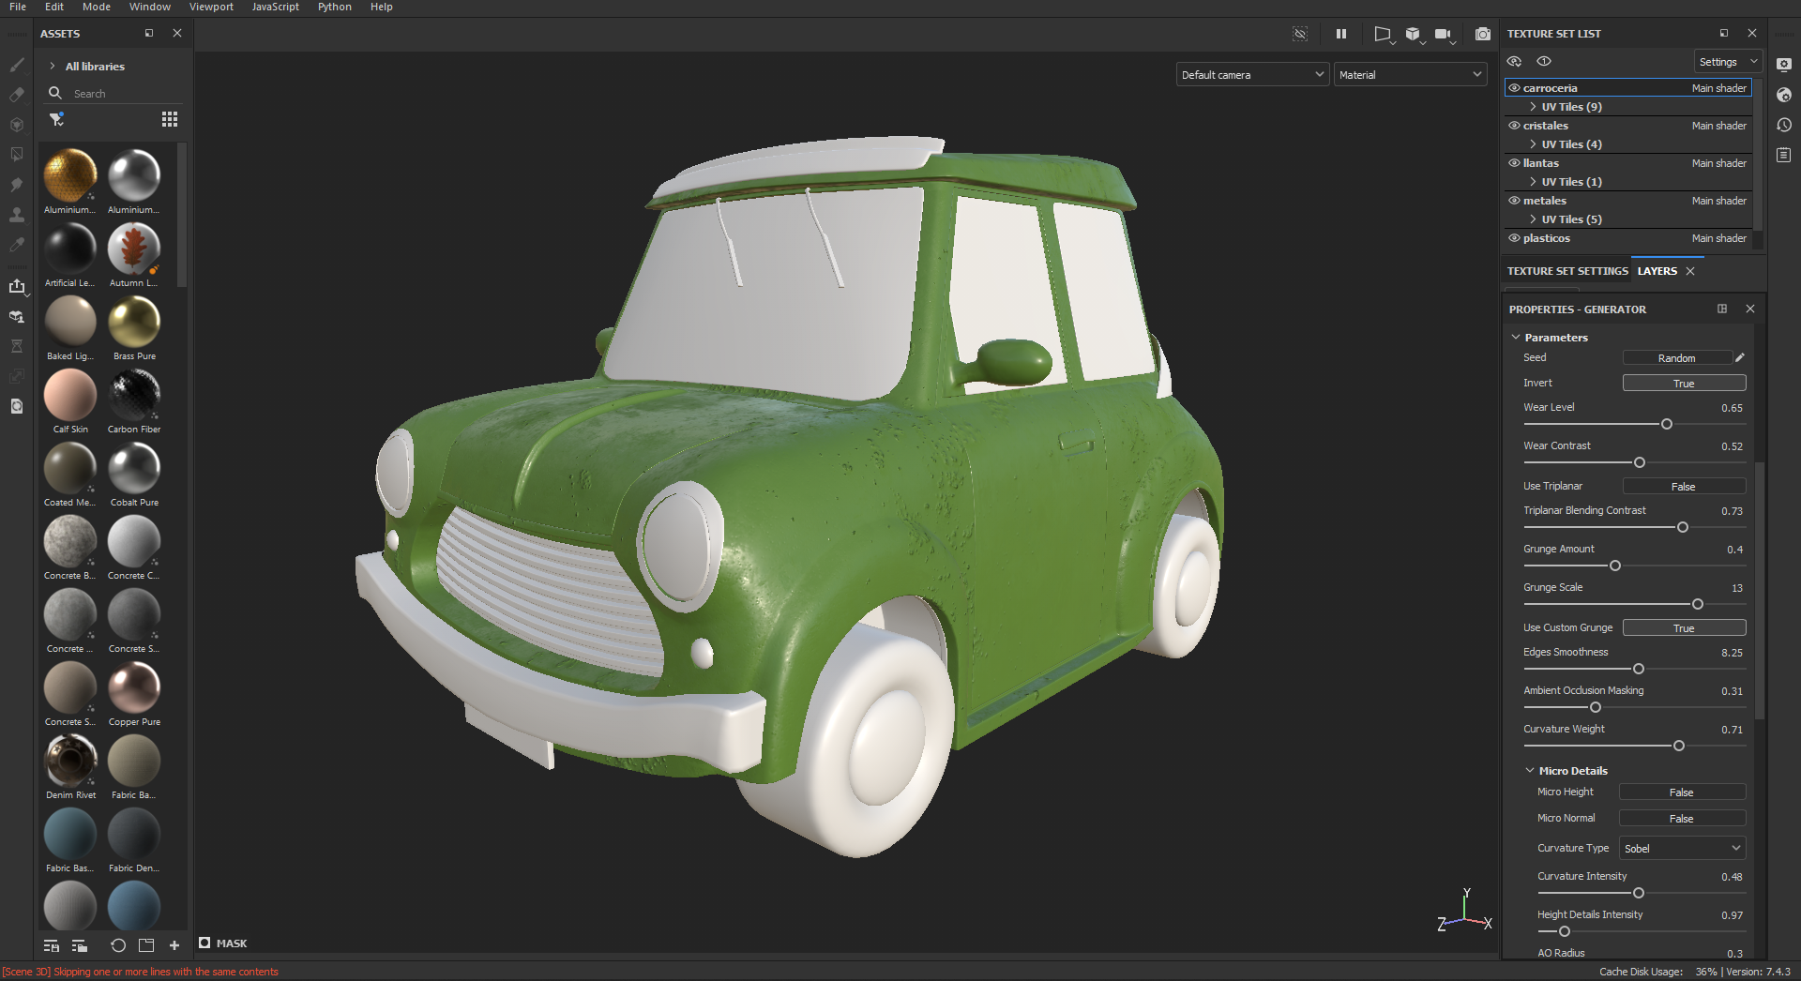Select the Eraser tool
The width and height of the screenshot is (1801, 981).
click(17, 95)
